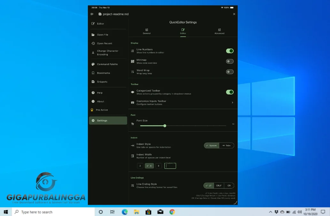This screenshot has height=216, width=330.
Task: Click the Word Wrap icon
Action: 133,72
